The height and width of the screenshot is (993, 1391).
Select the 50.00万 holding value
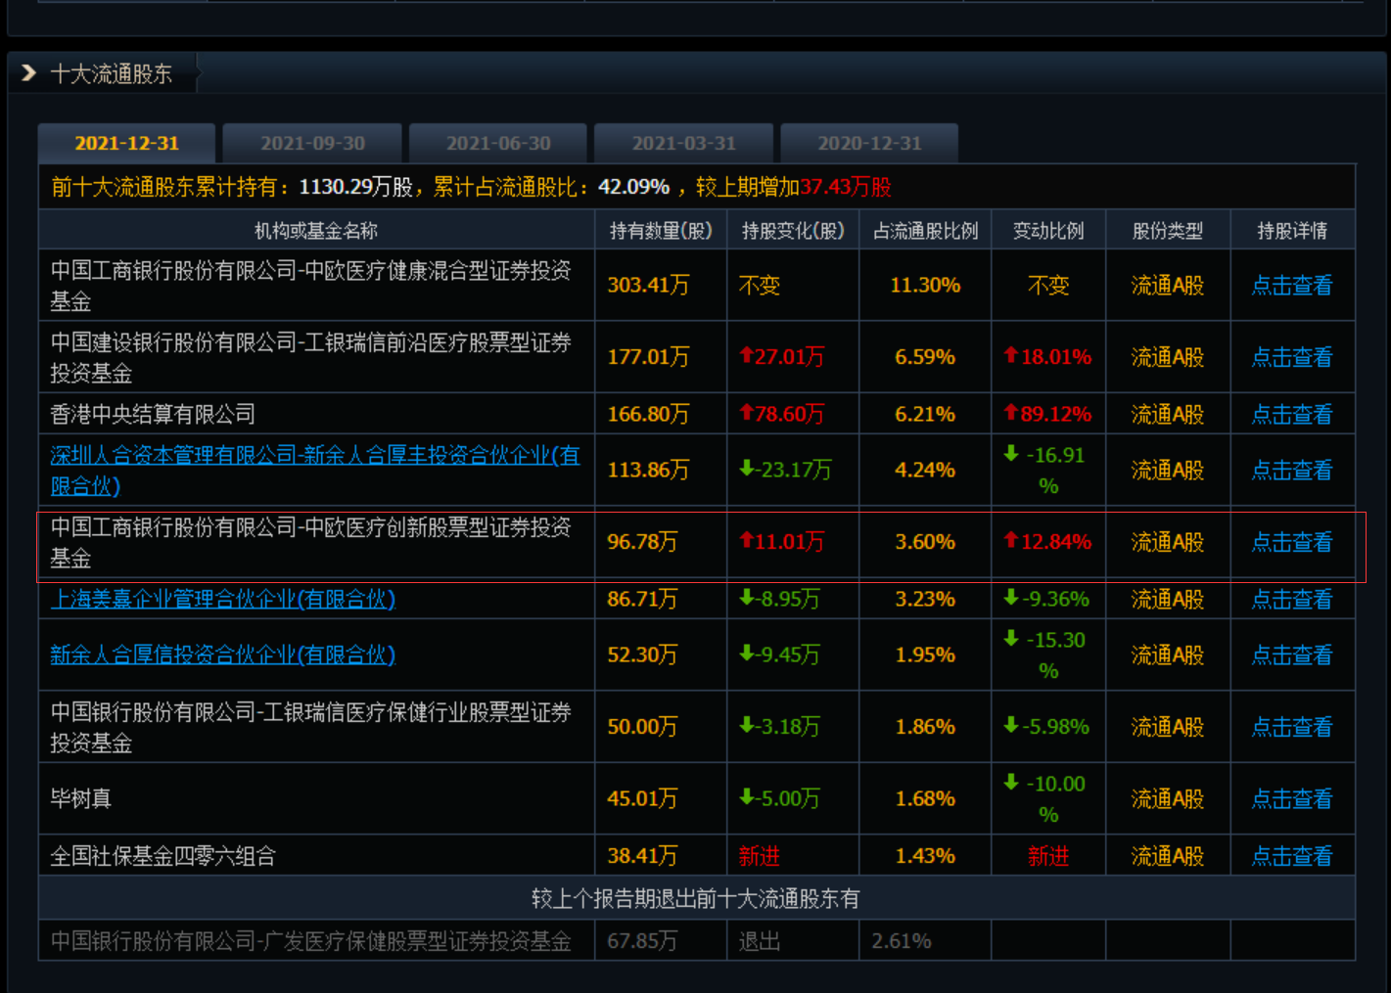[x=642, y=727]
